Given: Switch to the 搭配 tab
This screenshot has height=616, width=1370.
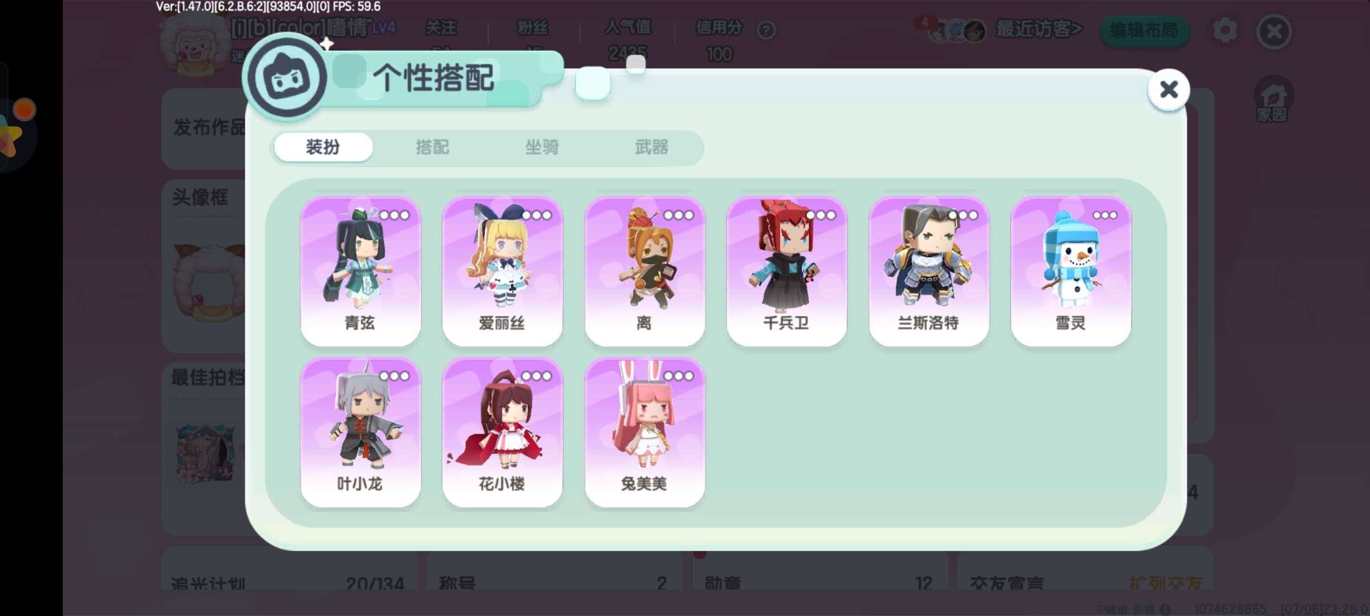Looking at the screenshot, I should 432,147.
